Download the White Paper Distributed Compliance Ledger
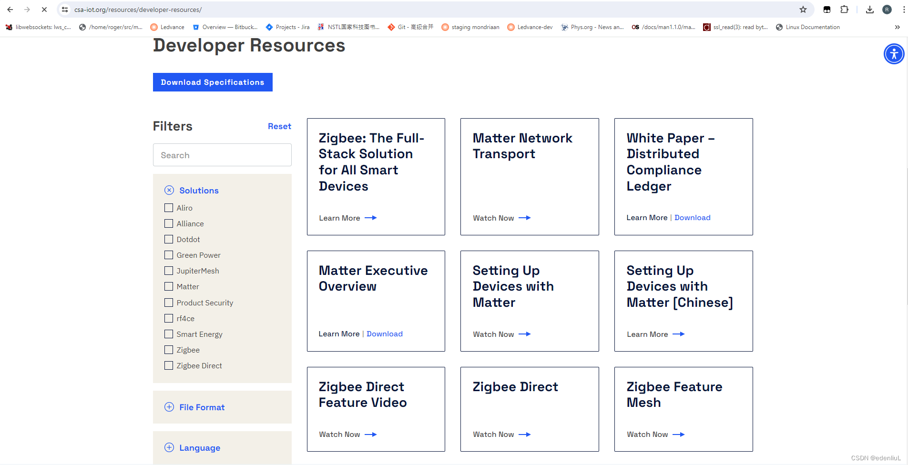 [692, 218]
